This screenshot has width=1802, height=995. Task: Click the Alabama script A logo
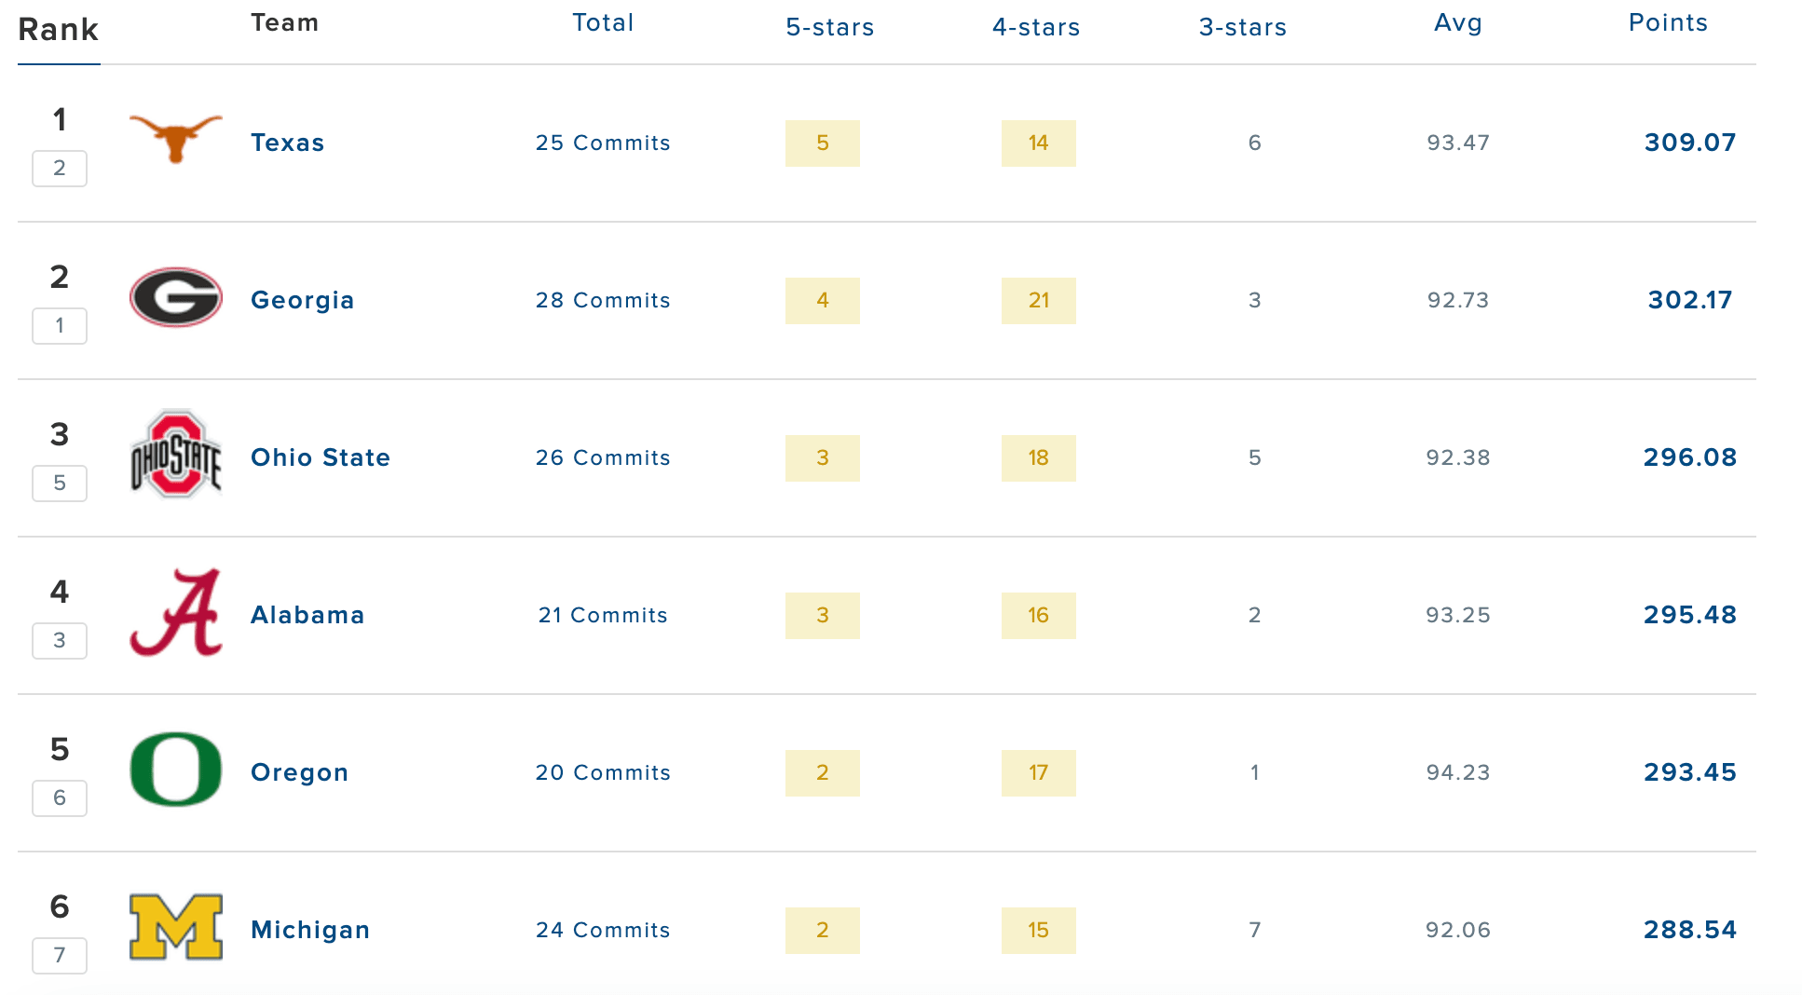[x=175, y=612]
